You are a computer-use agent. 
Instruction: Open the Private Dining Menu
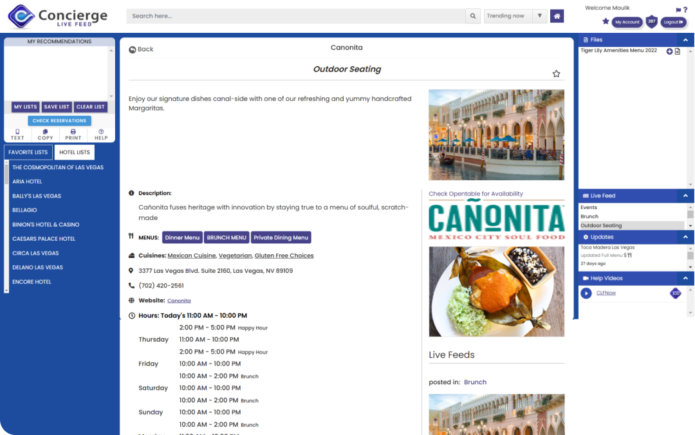(x=281, y=237)
